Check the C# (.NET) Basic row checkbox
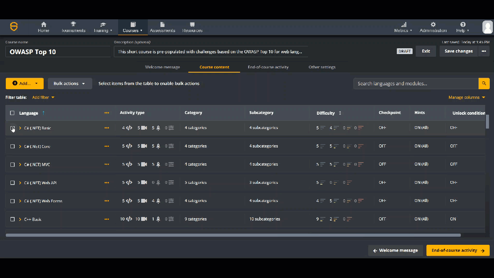The height and width of the screenshot is (278, 494). pos(12,128)
